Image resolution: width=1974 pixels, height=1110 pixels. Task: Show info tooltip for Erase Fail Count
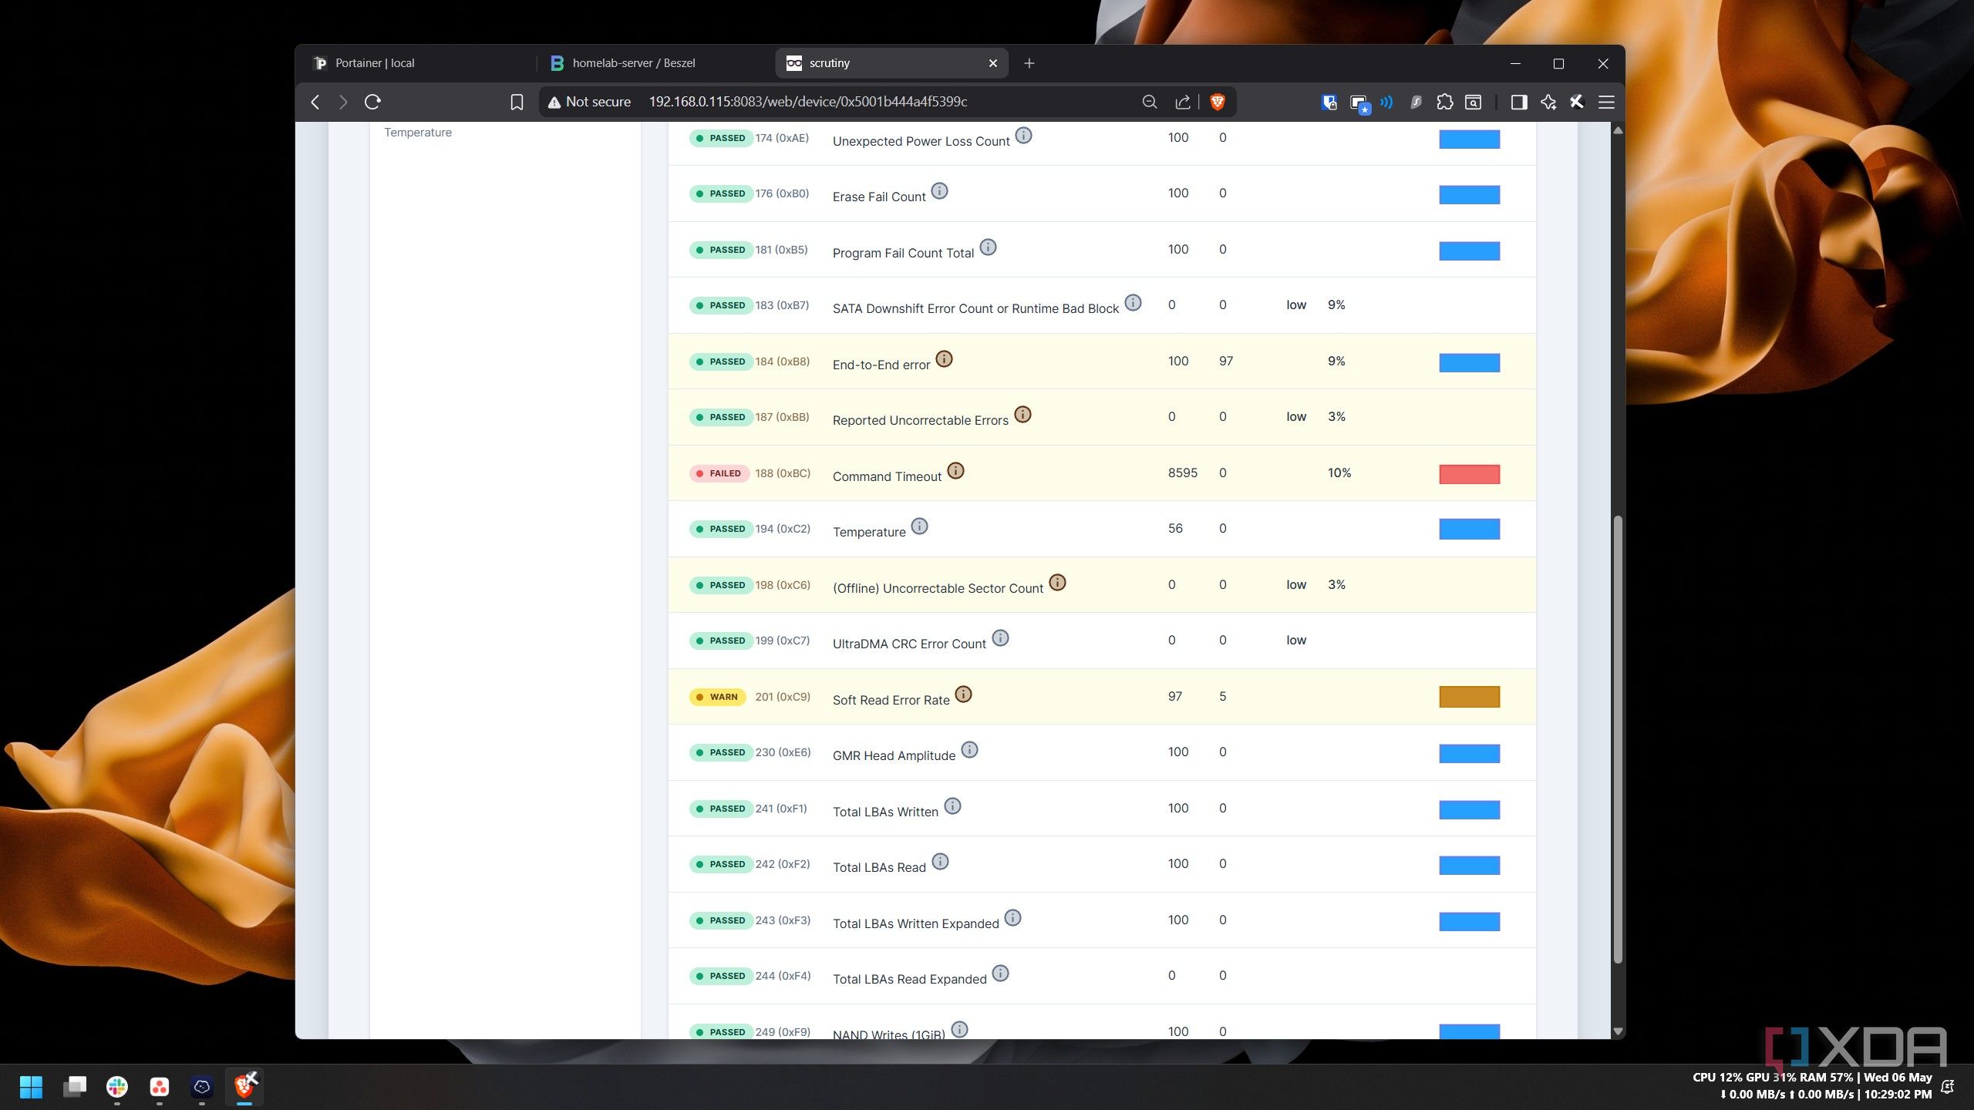[939, 191]
